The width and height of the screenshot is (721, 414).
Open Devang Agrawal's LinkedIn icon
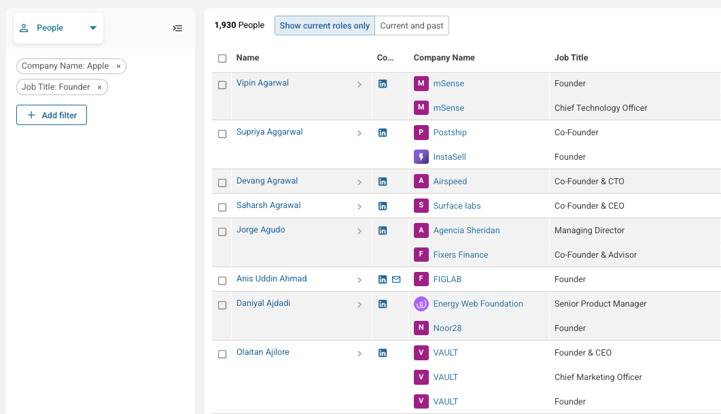tap(383, 182)
